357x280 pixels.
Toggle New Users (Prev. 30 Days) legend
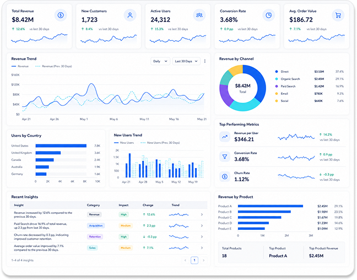click(160, 143)
